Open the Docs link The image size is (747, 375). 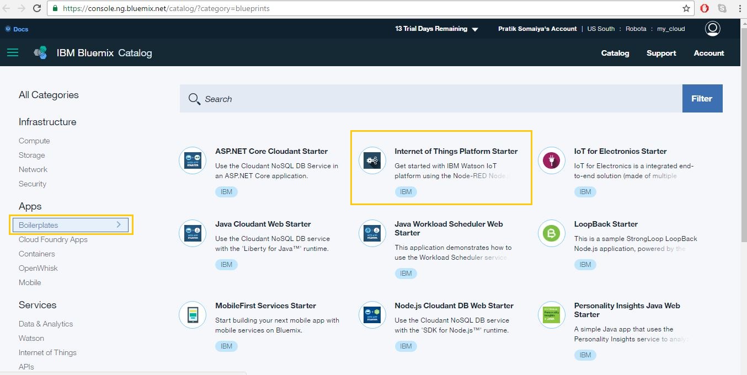click(x=20, y=29)
